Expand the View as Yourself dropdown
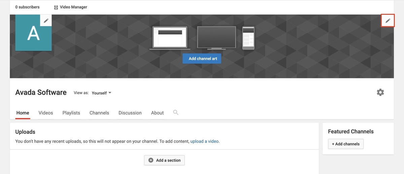The width and height of the screenshot is (404, 174). (x=102, y=93)
